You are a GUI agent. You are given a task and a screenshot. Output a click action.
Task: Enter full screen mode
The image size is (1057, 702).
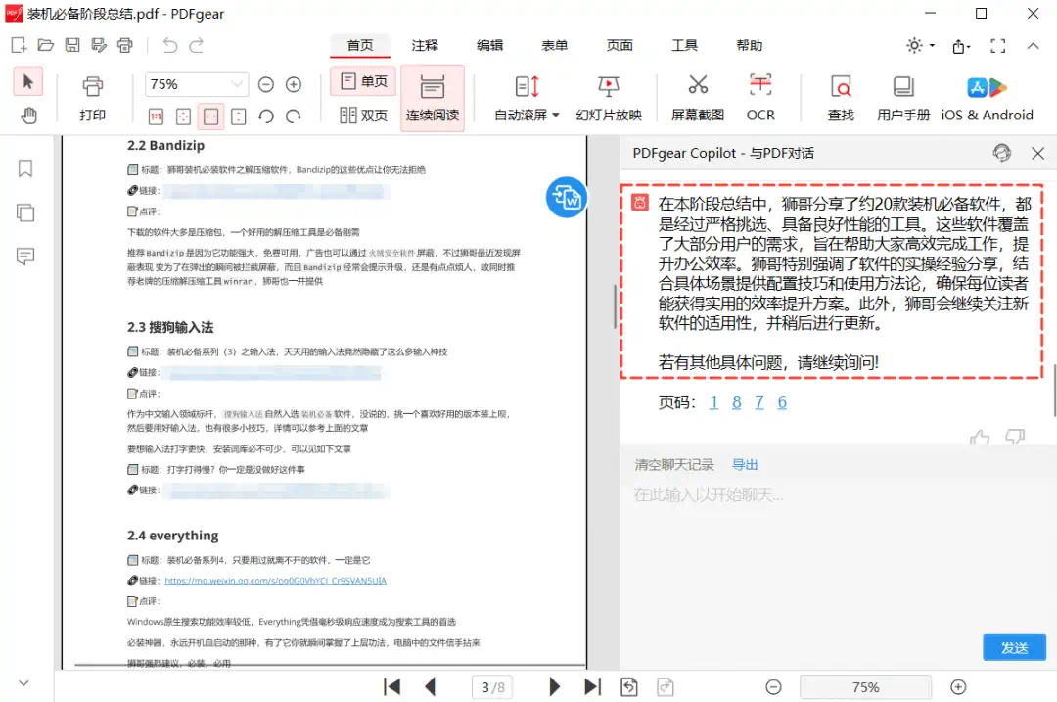(x=997, y=46)
